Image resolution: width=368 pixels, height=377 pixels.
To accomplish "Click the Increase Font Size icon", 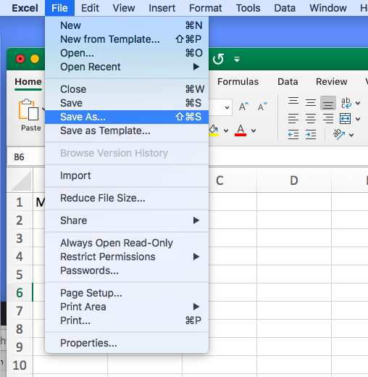I will (243, 107).
